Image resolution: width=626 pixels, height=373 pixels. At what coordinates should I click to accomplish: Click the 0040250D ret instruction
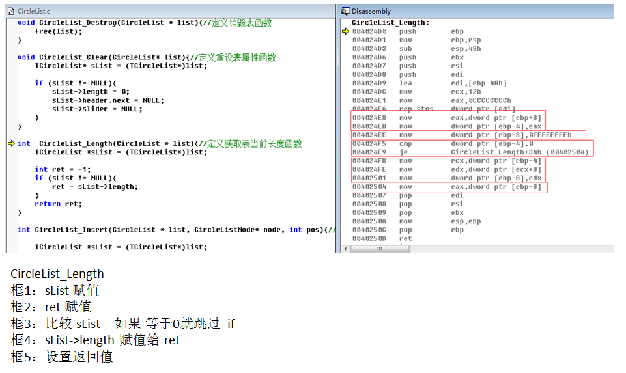(382, 238)
